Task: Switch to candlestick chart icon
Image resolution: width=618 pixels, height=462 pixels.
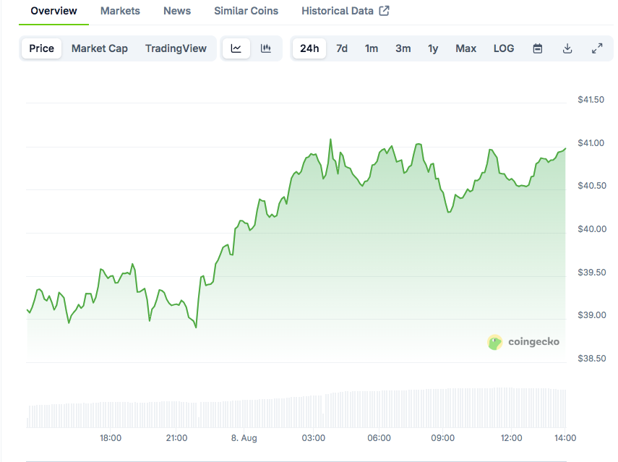Action: pos(266,48)
